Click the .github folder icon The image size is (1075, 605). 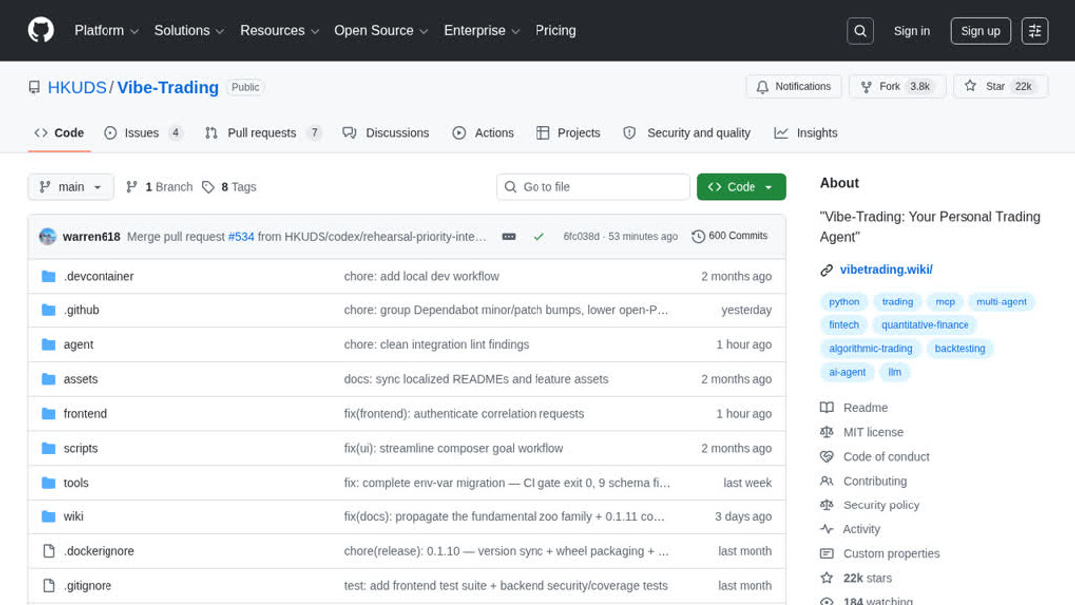48,310
